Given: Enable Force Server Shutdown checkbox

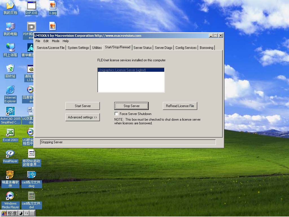Looking at the screenshot, I should [x=116, y=114].
